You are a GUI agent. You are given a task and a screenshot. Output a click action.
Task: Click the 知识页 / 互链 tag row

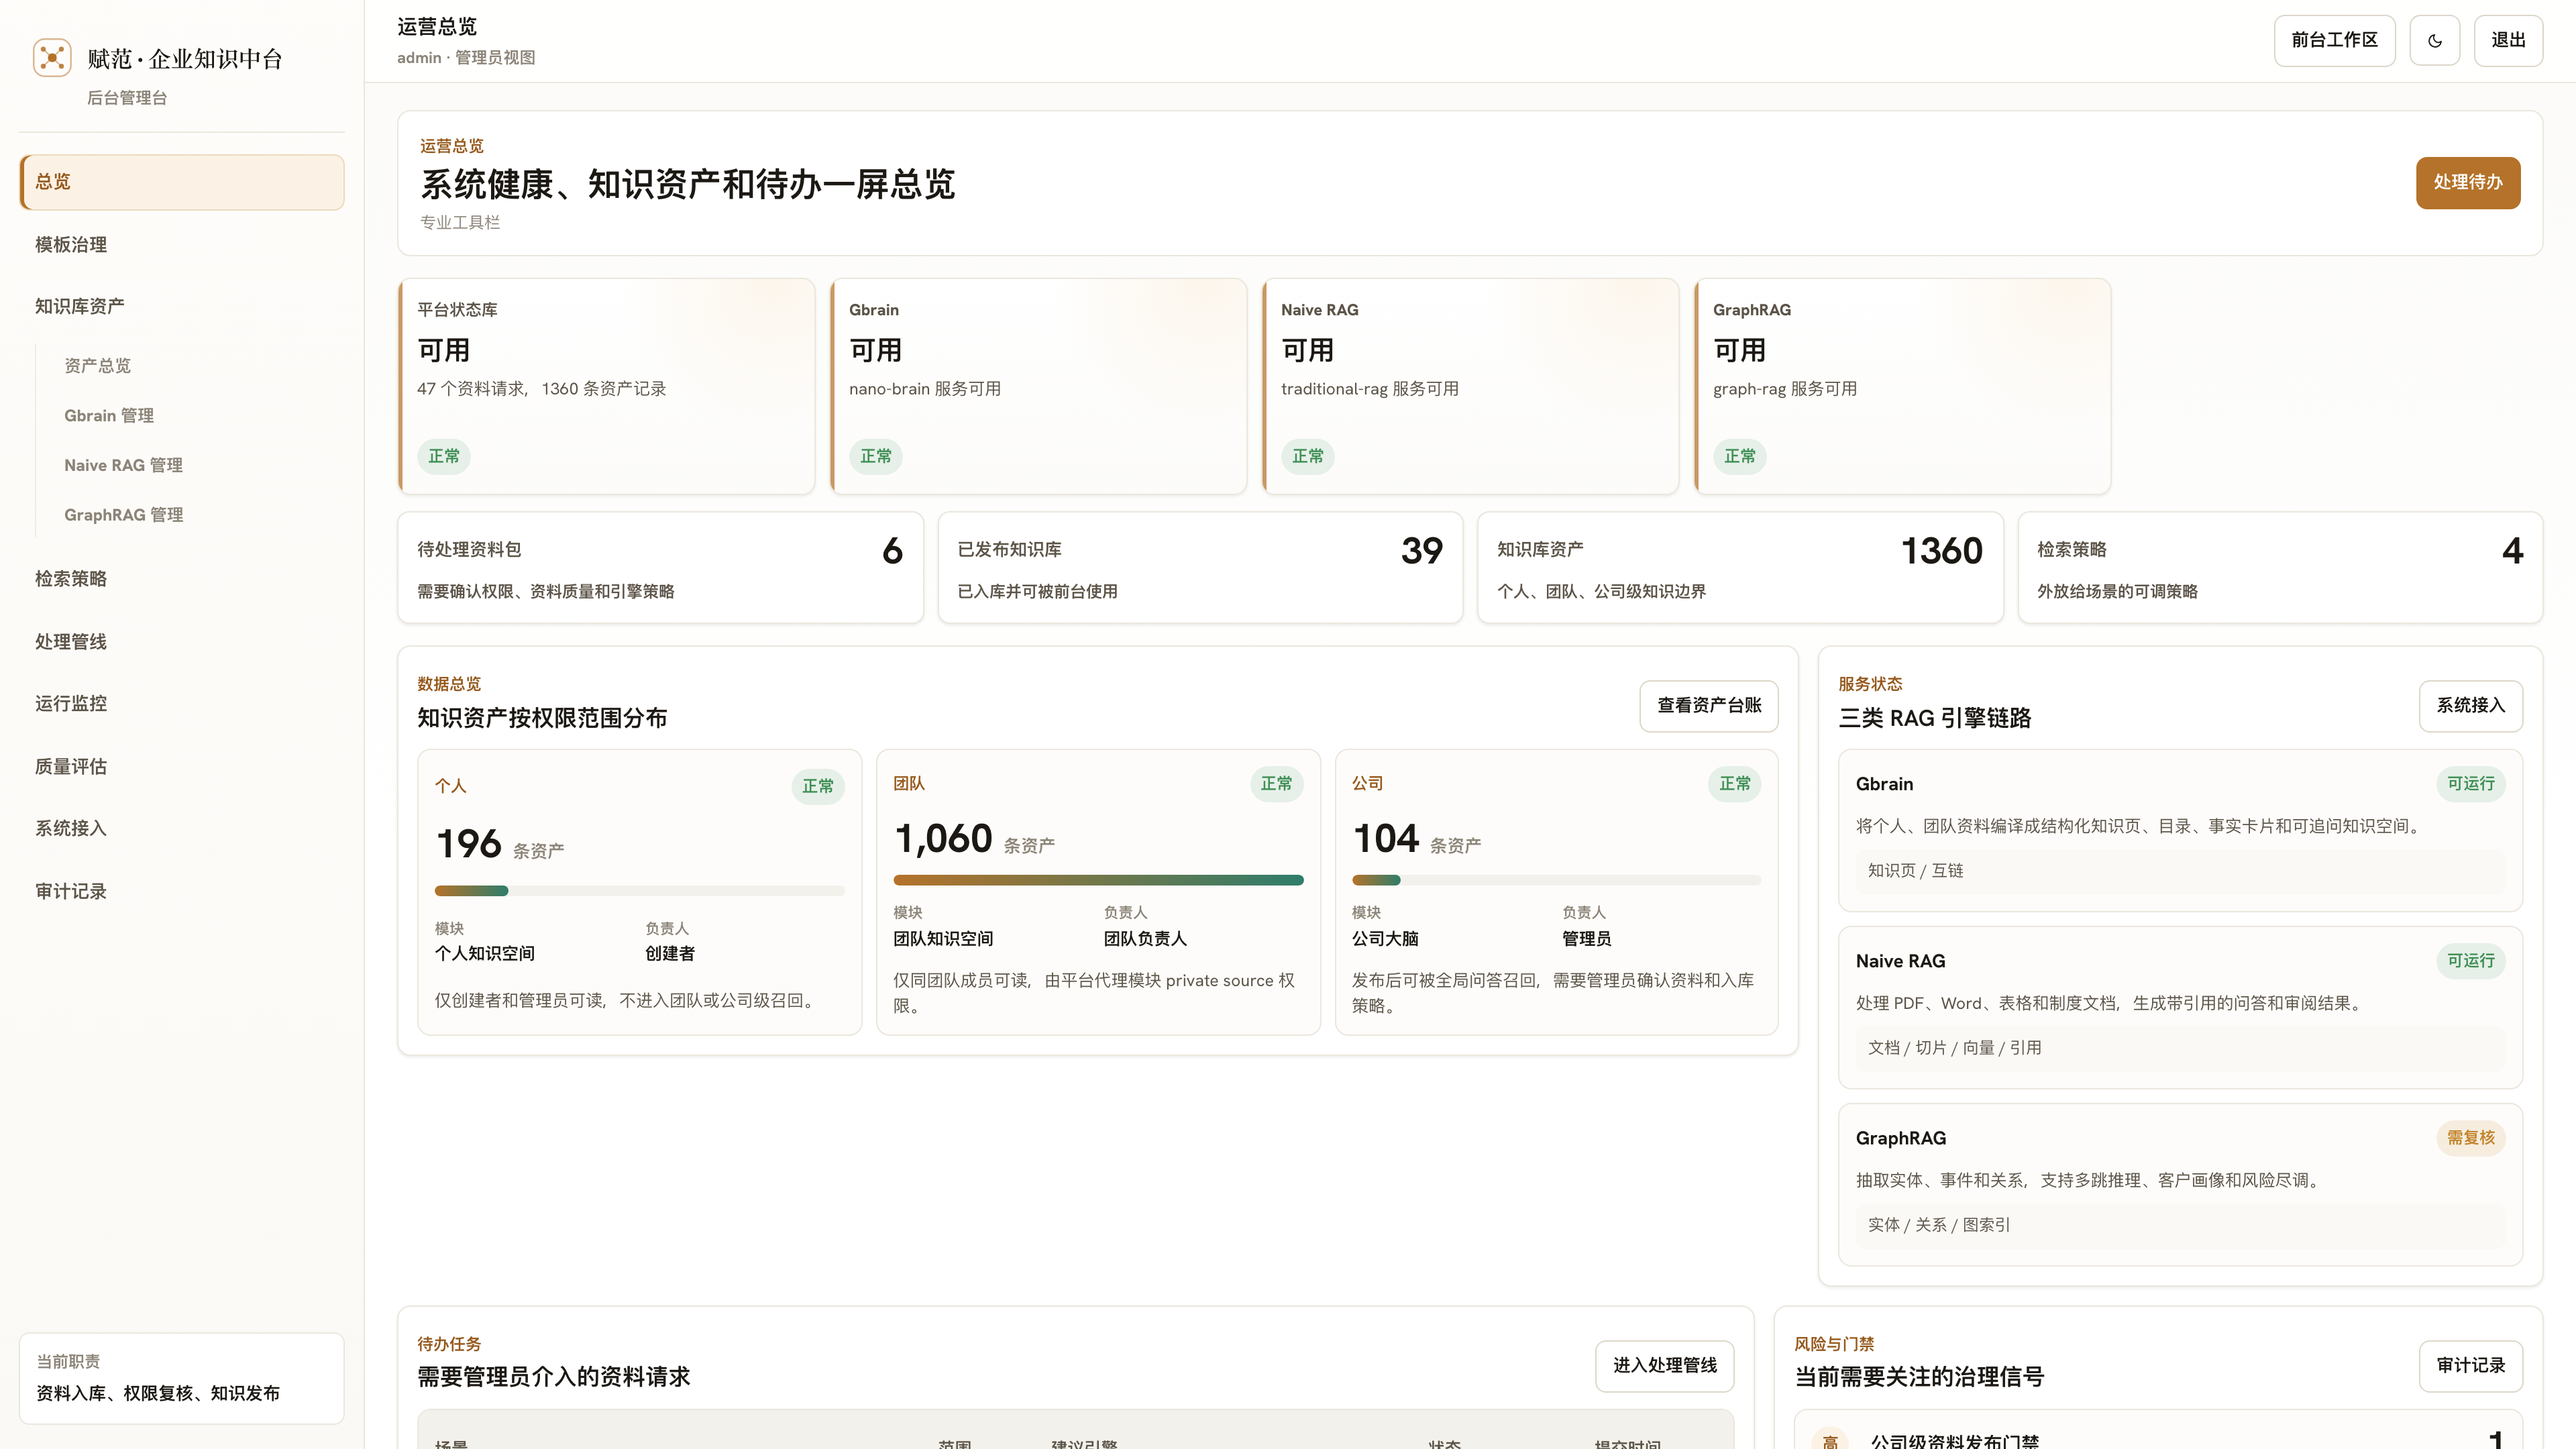(x=2180, y=871)
